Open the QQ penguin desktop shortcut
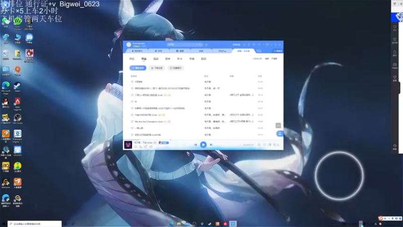 (6, 103)
